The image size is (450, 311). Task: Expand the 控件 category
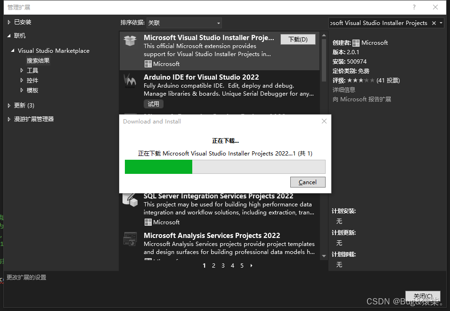click(22, 80)
